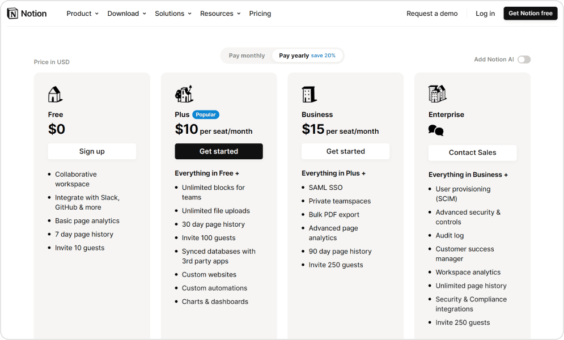Click the Enterprise chat bubbles icon
Screen dimensions: 564x340
click(436, 131)
